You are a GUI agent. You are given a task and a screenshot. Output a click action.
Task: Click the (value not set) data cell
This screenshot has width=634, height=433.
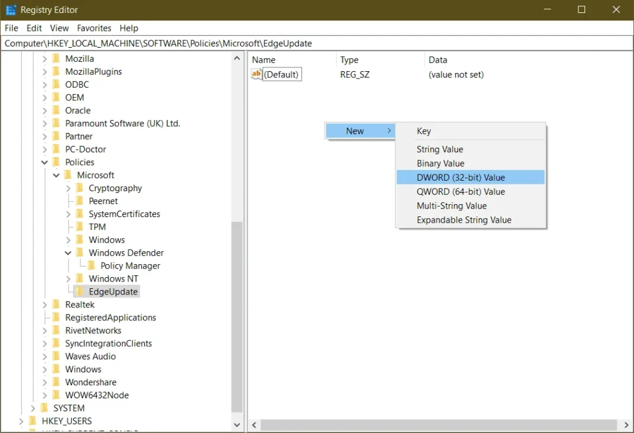tap(456, 74)
